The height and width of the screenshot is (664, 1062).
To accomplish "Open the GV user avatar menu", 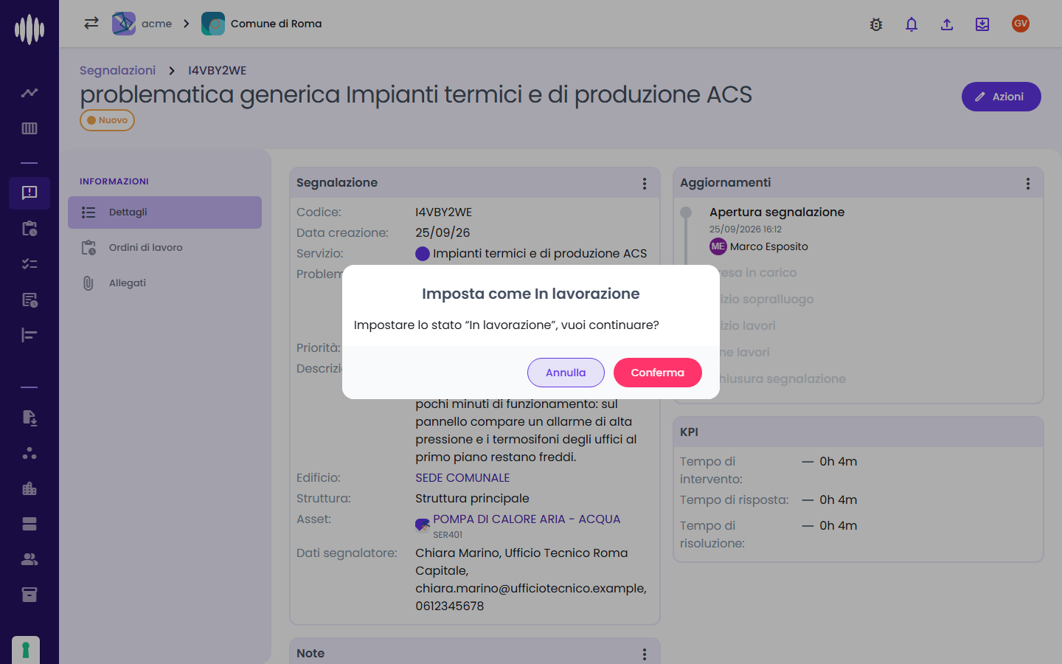I will click(1021, 24).
